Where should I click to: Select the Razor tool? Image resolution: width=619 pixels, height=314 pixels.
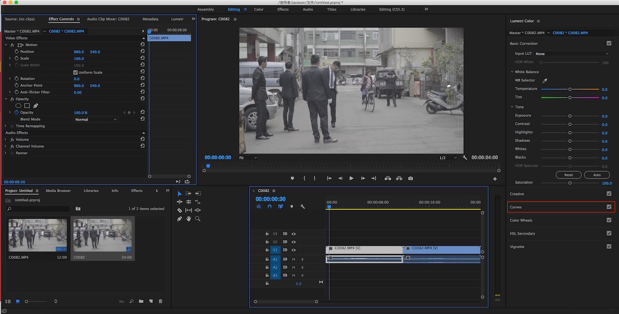tap(179, 211)
